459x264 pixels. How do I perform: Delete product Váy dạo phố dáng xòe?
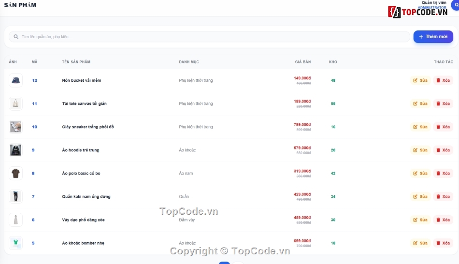443,220
